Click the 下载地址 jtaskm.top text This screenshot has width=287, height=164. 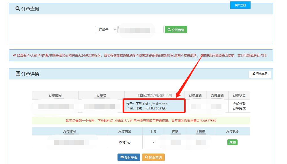click(152, 104)
